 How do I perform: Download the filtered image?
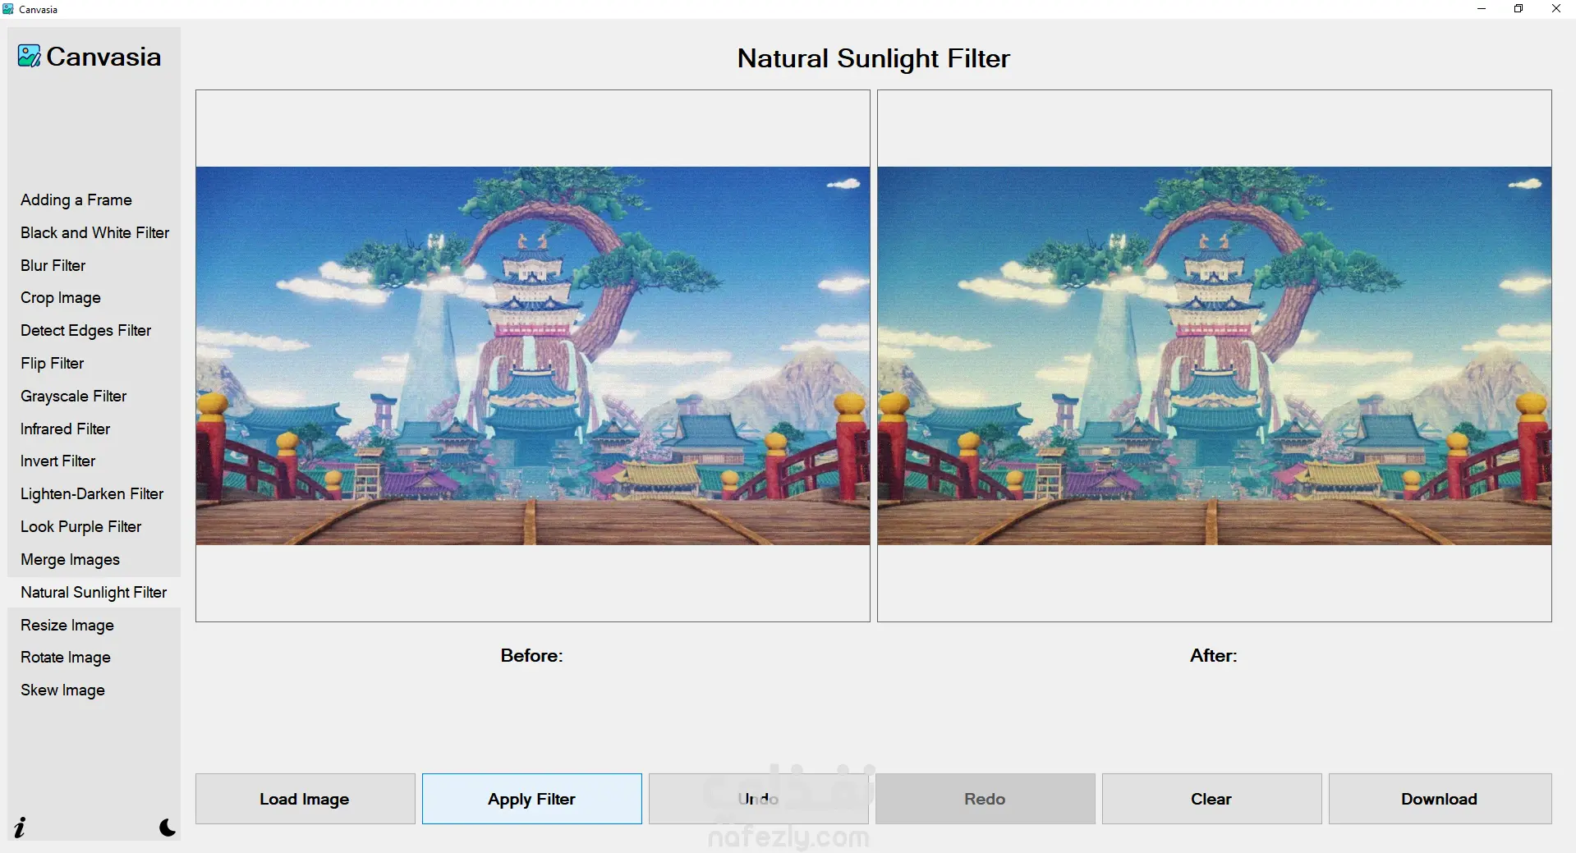(x=1440, y=799)
